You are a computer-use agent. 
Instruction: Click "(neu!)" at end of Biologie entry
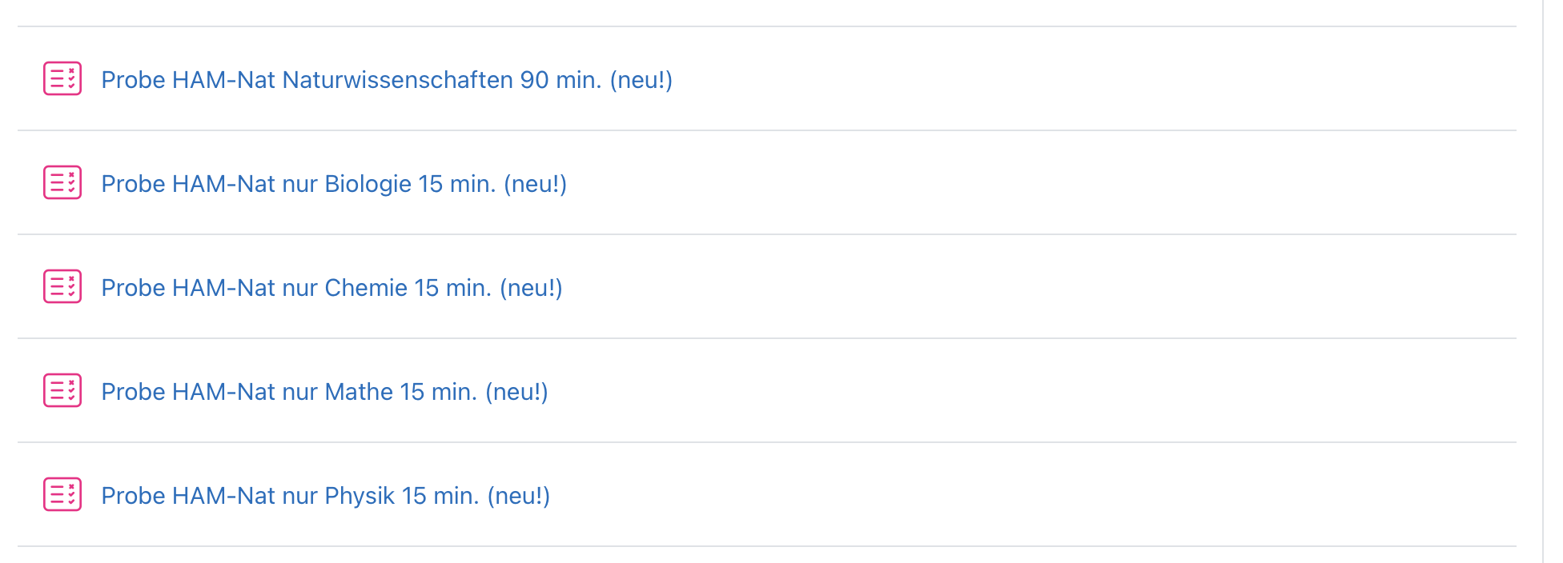coord(535,184)
